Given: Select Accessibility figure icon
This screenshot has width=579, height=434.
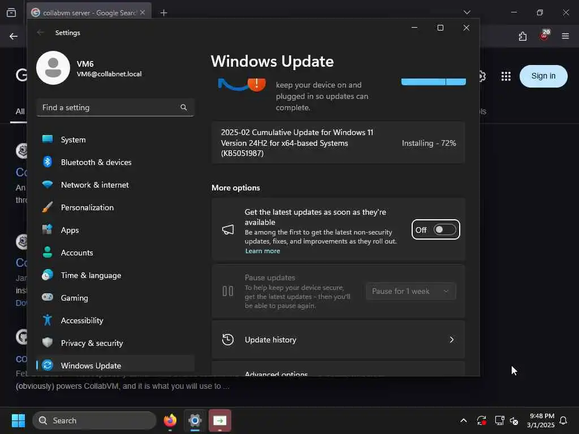Looking at the screenshot, I should point(47,320).
